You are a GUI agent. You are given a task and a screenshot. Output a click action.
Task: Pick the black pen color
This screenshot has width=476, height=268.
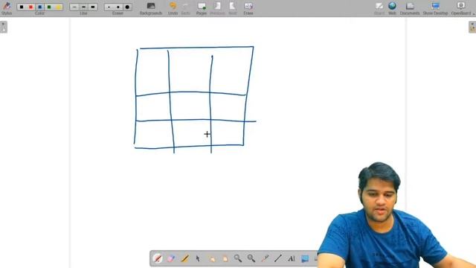click(x=22, y=7)
